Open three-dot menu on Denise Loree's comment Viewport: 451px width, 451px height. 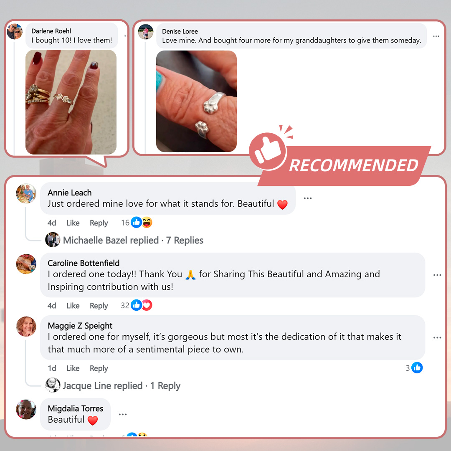point(436,36)
